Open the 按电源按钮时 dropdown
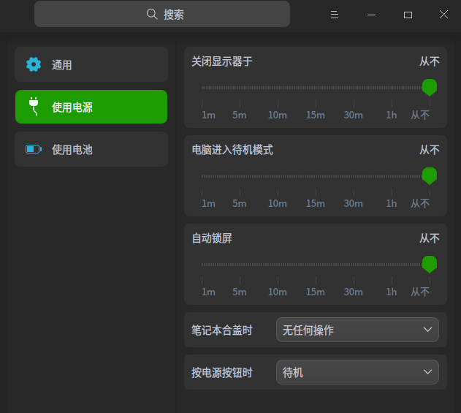The height and width of the screenshot is (413, 461). pyautogui.click(x=357, y=373)
